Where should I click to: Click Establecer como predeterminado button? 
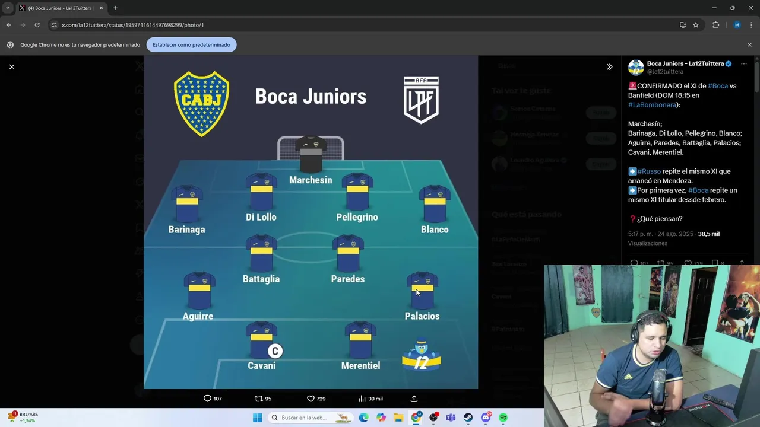[191, 44]
